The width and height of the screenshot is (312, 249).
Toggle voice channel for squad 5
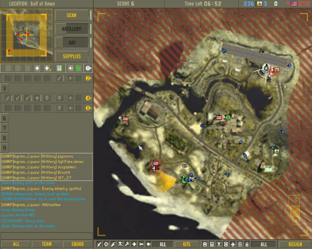tap(70, 108)
